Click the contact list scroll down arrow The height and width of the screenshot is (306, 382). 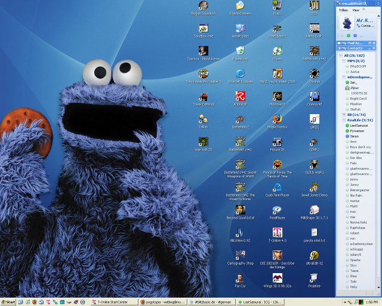point(378,287)
